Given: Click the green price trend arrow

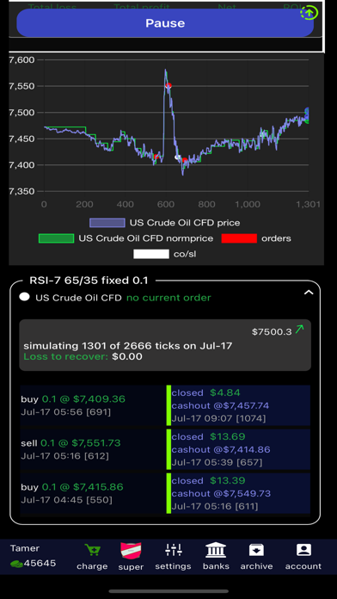Looking at the screenshot, I should [299, 329].
